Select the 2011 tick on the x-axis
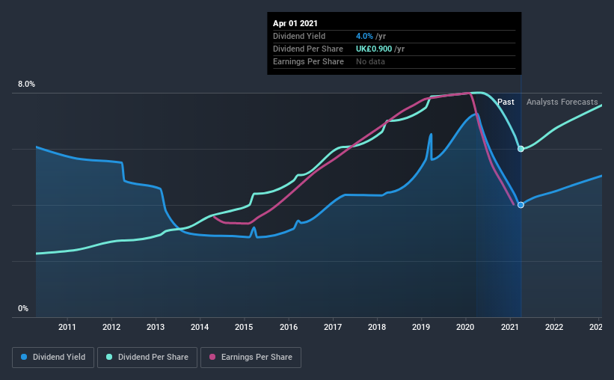 click(x=67, y=327)
